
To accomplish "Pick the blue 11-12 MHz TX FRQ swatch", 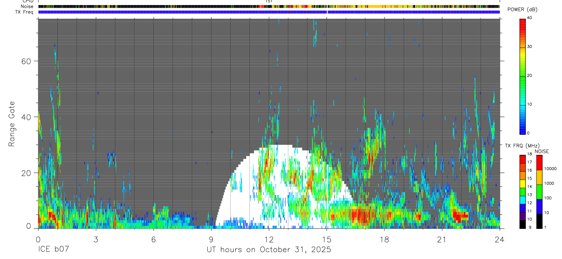I will point(523,208).
